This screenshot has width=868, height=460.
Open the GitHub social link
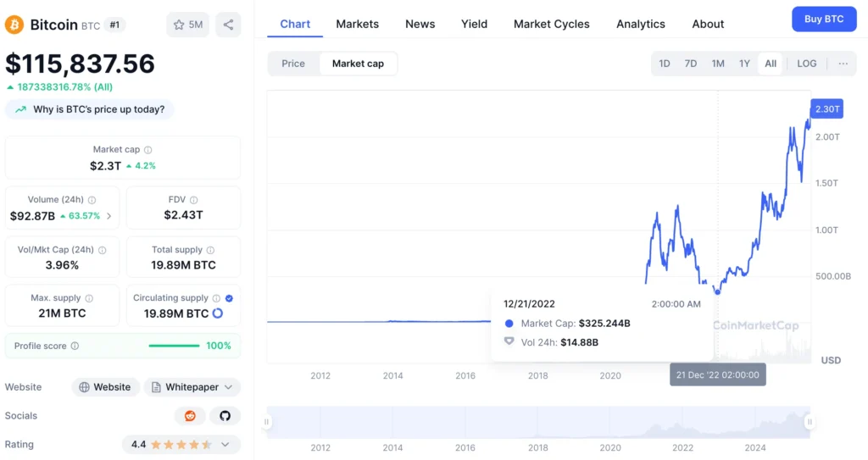pyautogui.click(x=225, y=416)
